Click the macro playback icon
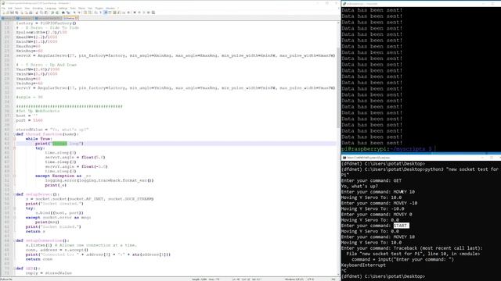This screenshot has height=281, width=501. (x=144, y=12)
